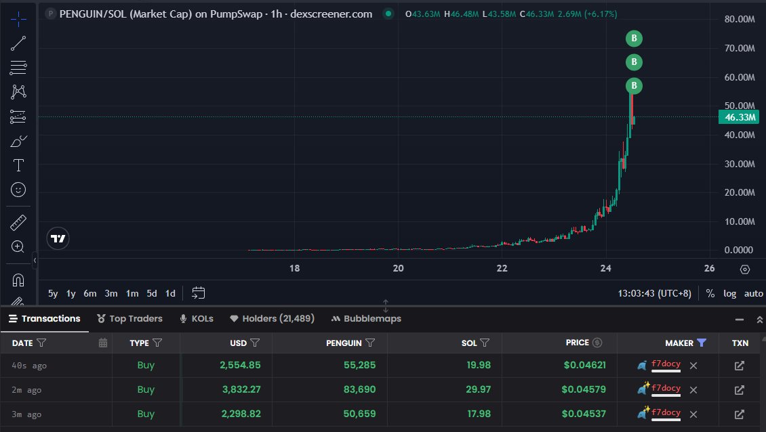
Task: Open the KOLs tab
Action: click(x=197, y=319)
